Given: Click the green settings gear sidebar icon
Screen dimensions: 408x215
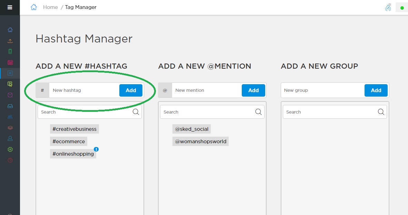Looking at the screenshot, I should click(x=10, y=149).
